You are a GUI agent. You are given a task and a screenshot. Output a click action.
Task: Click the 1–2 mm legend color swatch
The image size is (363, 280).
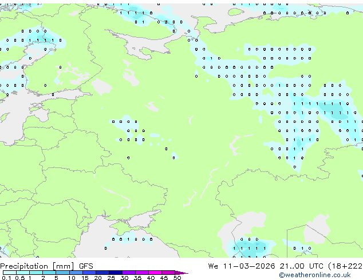click(x=36, y=273)
